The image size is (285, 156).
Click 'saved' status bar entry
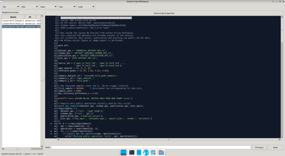pyautogui.click(x=27, y=154)
